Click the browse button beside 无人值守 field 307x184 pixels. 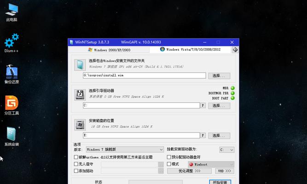coord(161,164)
